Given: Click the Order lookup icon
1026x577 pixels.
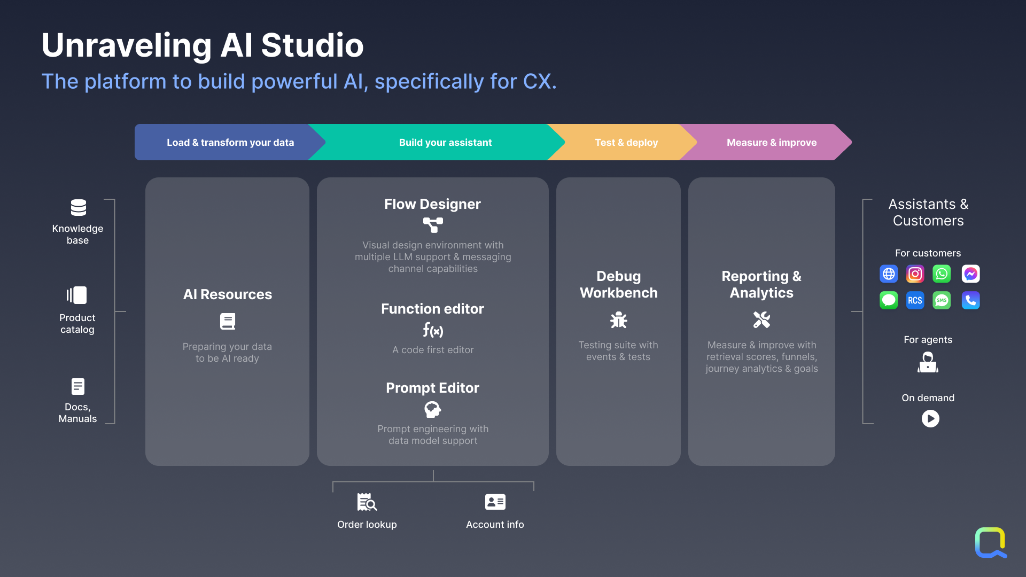Looking at the screenshot, I should click(x=367, y=502).
